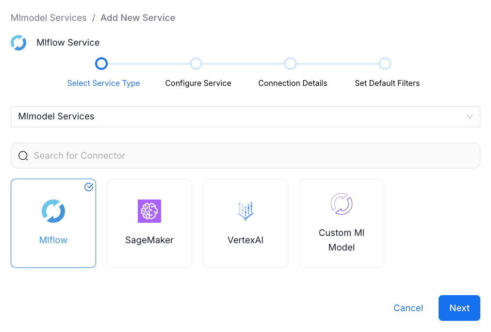Open the Mlmodel Services dropdown
This screenshot has width=491, height=332.
coord(245,116)
